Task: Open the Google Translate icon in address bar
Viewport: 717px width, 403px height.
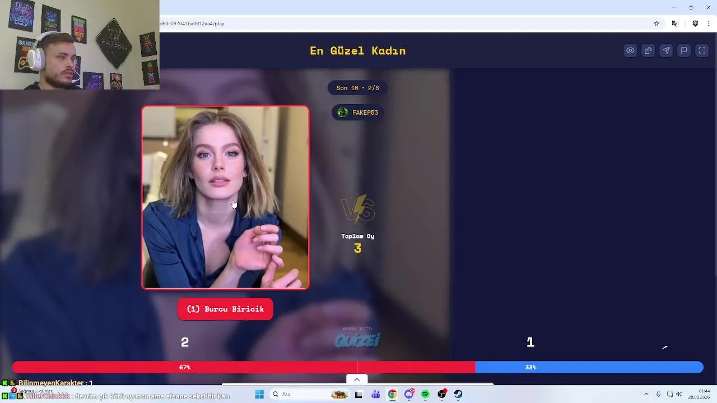Action: click(x=675, y=24)
